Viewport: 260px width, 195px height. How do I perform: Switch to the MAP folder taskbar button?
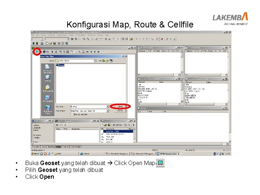tap(66, 154)
